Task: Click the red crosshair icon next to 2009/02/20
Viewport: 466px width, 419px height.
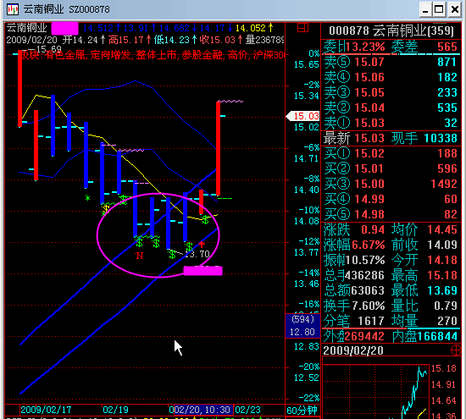Action: click(x=456, y=350)
